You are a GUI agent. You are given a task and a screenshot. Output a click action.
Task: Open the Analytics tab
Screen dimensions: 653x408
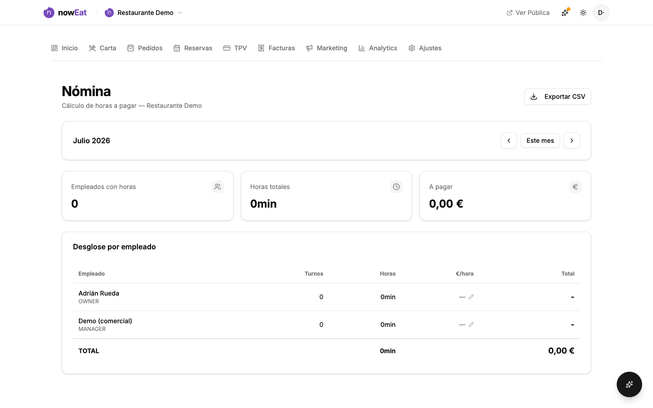pos(378,48)
